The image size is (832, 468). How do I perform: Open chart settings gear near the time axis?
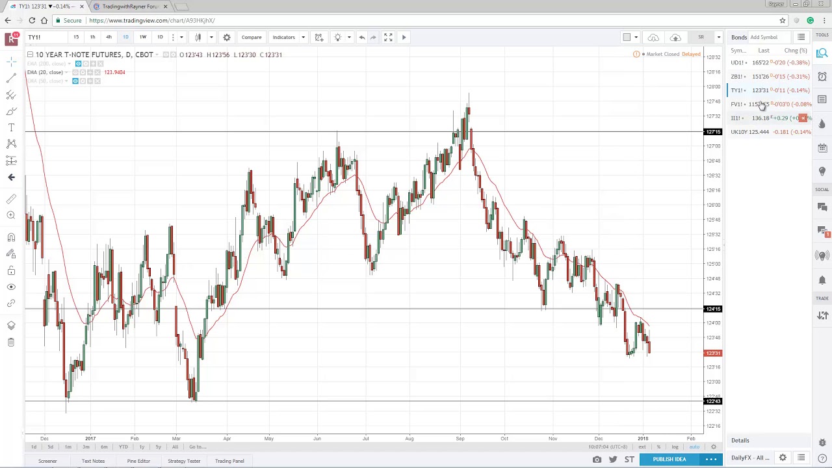pos(713,447)
